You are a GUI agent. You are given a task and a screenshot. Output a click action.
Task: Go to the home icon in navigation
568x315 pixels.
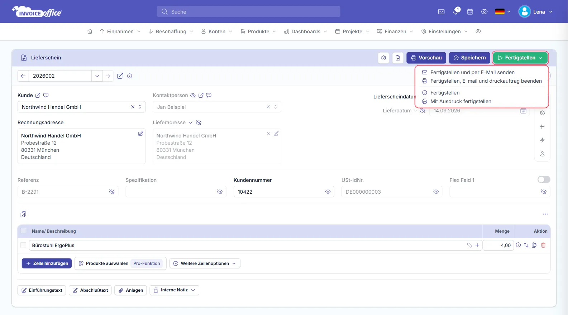(x=90, y=31)
